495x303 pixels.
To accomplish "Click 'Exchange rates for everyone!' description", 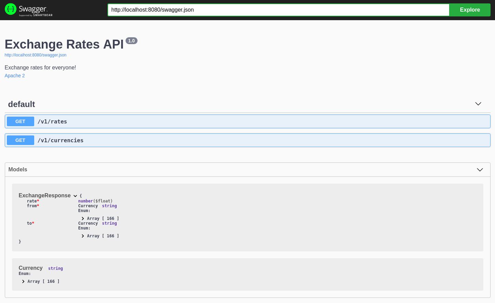I will (40, 68).
